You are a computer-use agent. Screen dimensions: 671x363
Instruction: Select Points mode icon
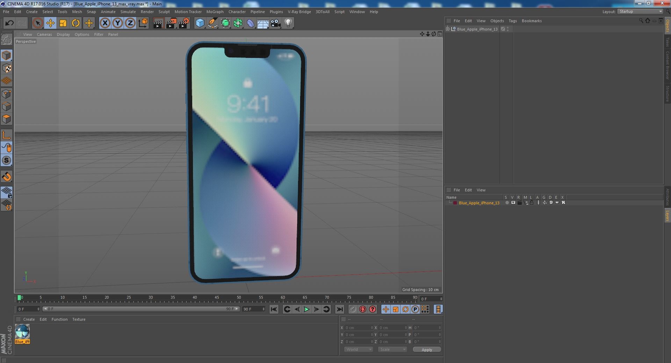tap(7, 94)
